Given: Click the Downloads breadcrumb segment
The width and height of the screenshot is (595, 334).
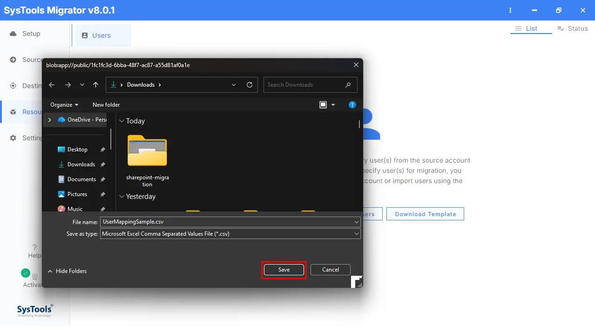Looking at the screenshot, I should point(141,85).
